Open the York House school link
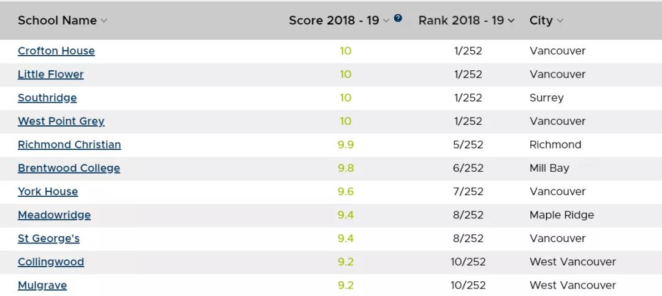Viewport: 662px width, 296px height. tap(48, 191)
